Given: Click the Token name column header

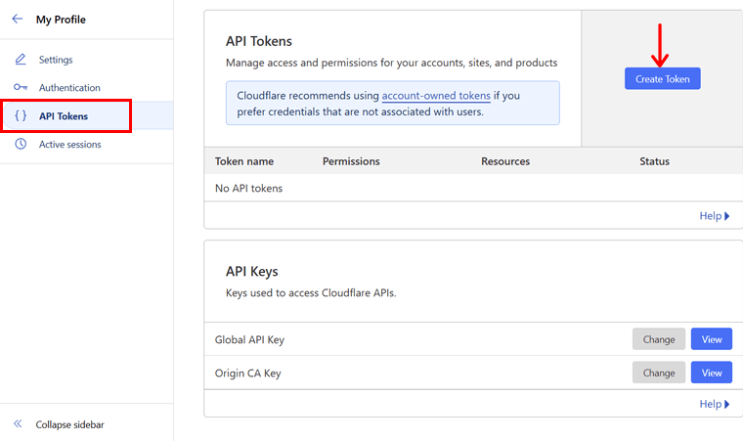Looking at the screenshot, I should pos(244,161).
